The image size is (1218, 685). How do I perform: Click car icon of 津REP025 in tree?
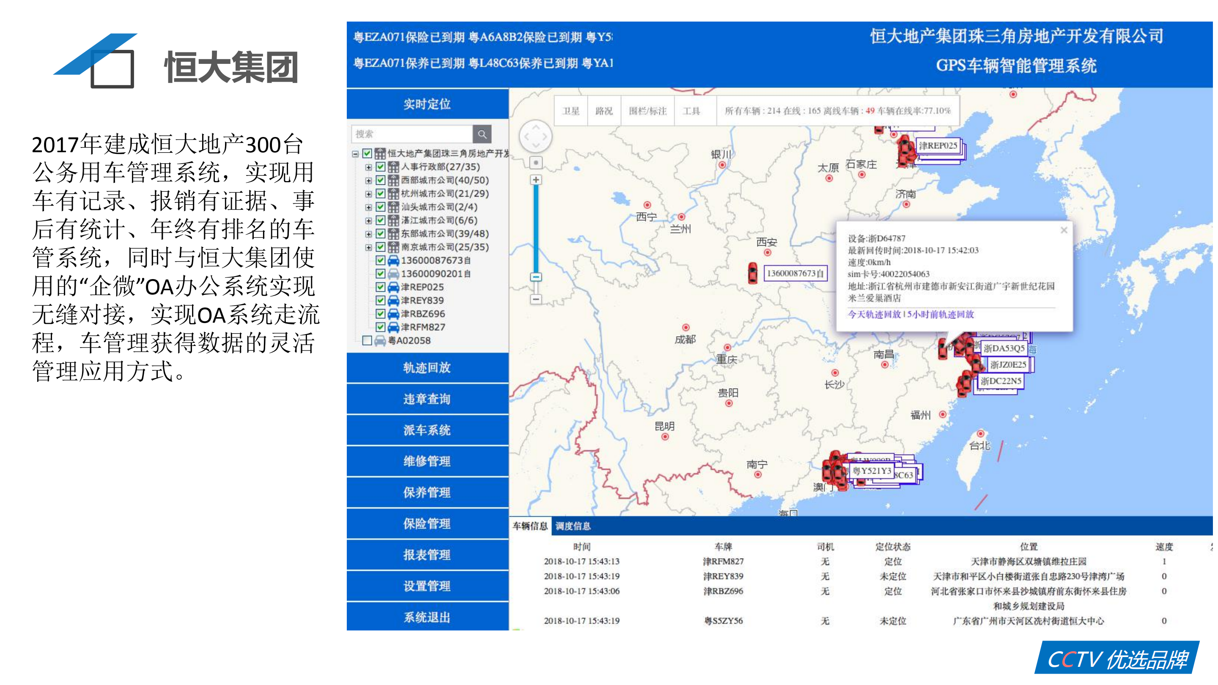pyautogui.click(x=393, y=287)
